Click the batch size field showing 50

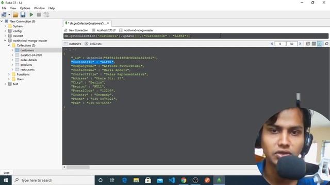pos(292,44)
